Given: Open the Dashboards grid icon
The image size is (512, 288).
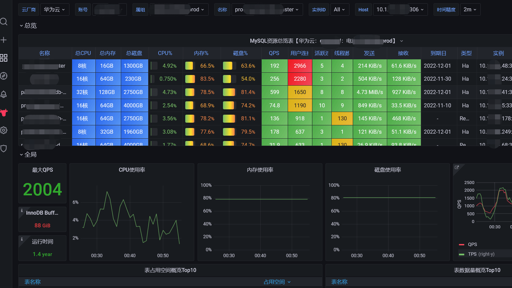Looking at the screenshot, I should (x=4, y=58).
